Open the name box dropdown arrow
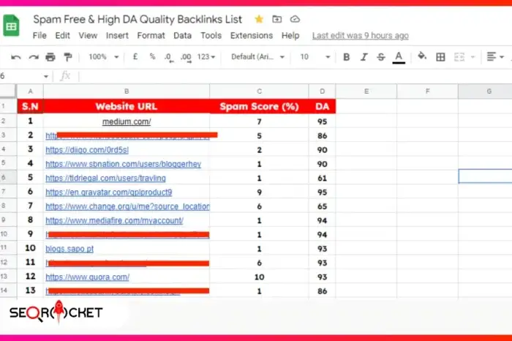 45,76
